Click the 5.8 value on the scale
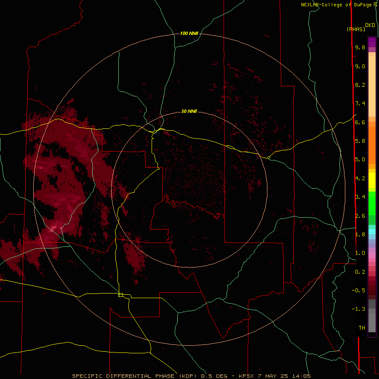 [x=360, y=141]
